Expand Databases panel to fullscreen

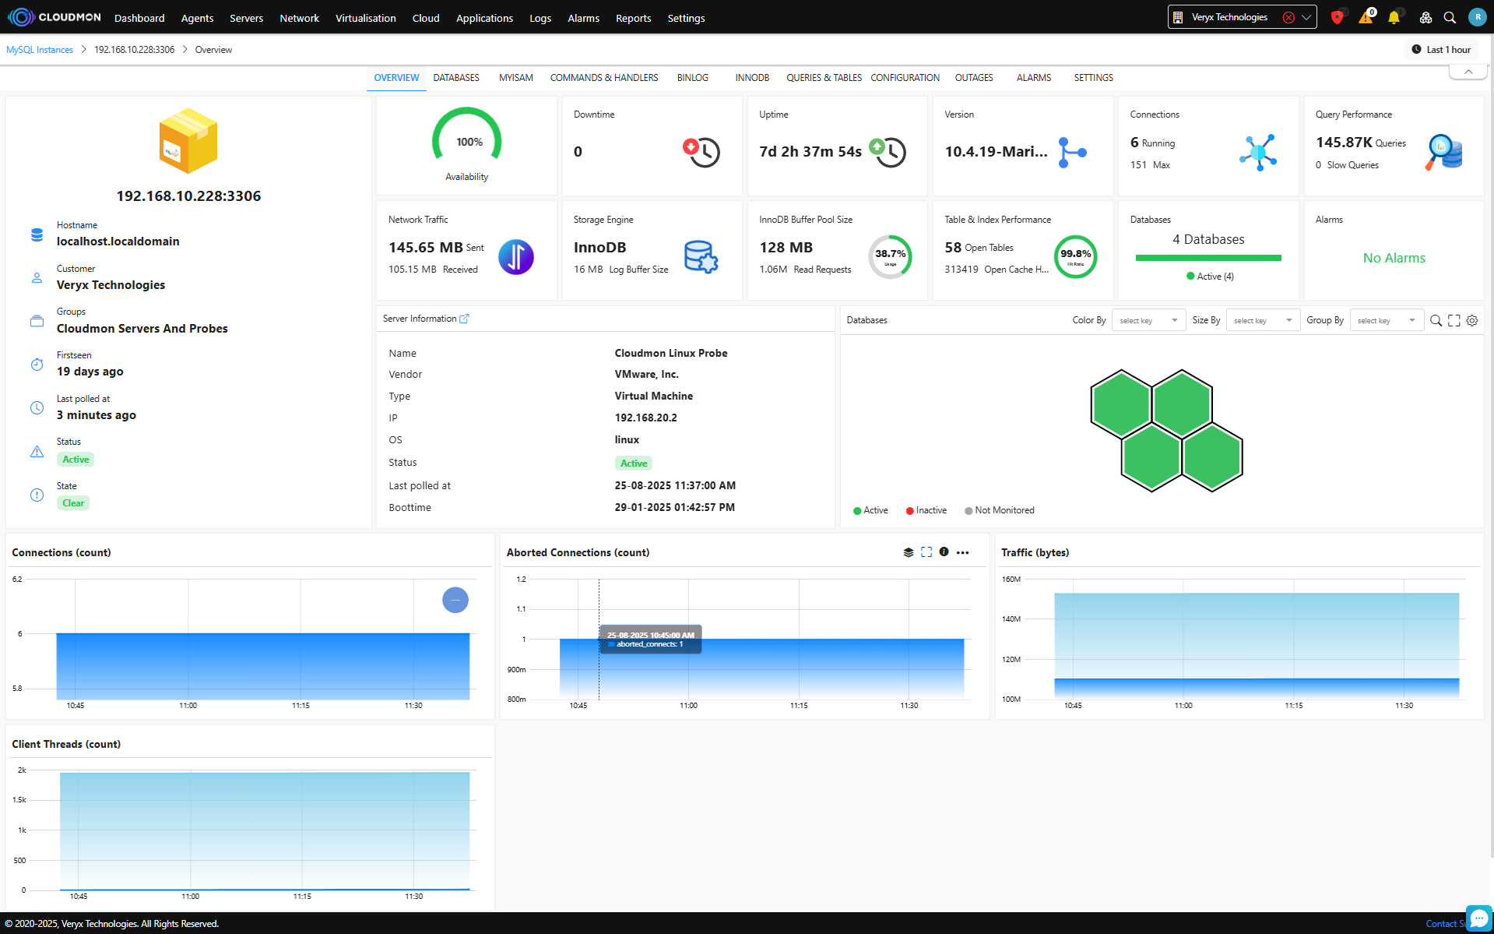(1454, 320)
